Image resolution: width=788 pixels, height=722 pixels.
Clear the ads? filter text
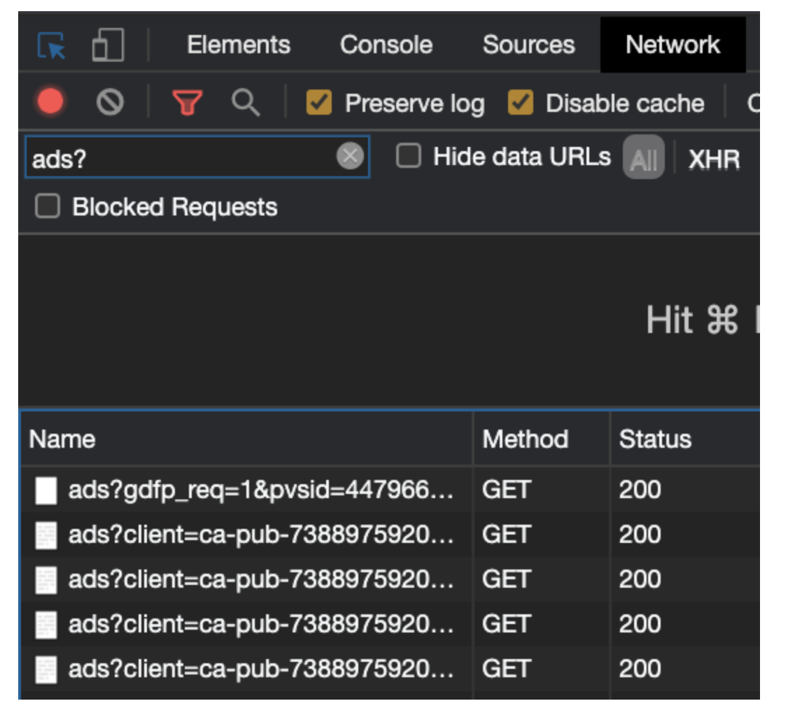(x=350, y=156)
